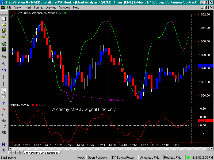Click the %Ds Hooks magenta annotation text
This screenshot has height=160, width=214.
point(116,101)
